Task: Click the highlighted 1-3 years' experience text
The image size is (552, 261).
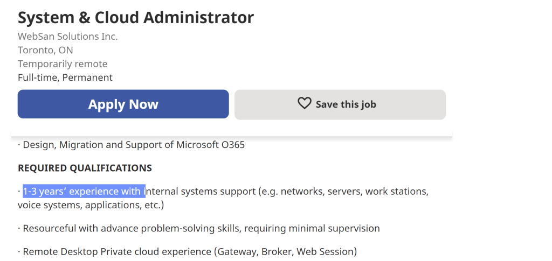Action: pyautogui.click(x=84, y=191)
